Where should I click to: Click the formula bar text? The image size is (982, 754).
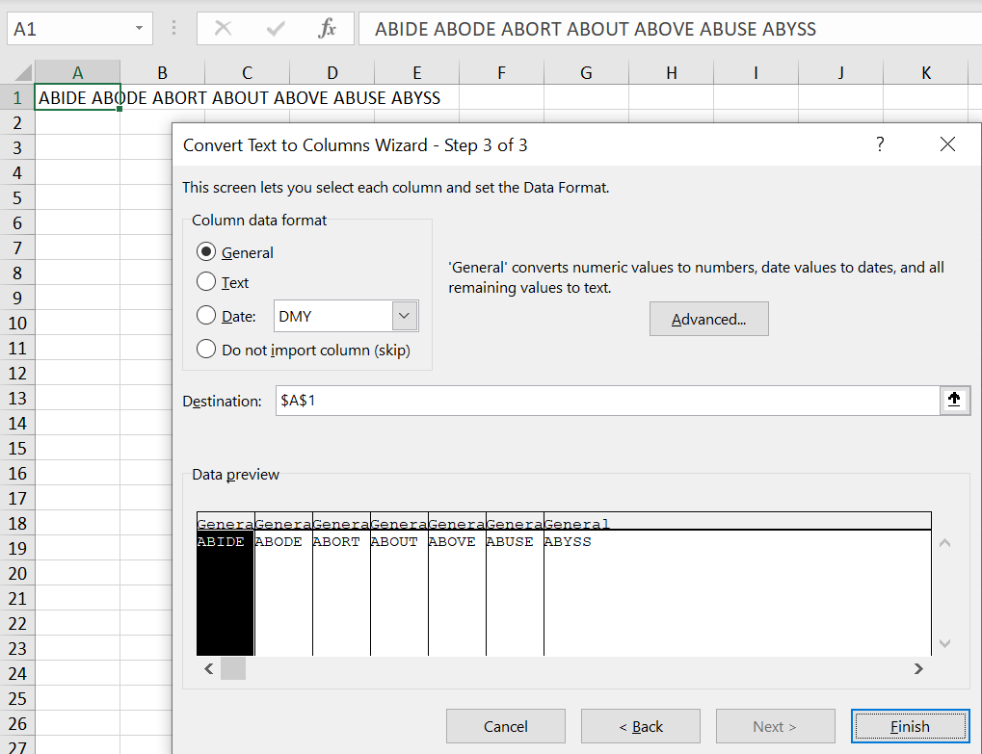pos(595,29)
